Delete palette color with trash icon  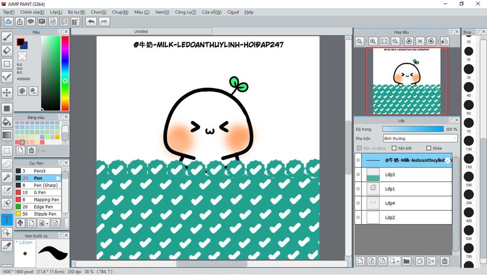31,151
